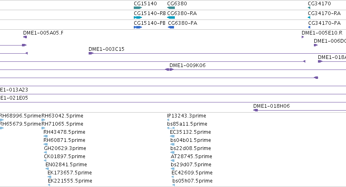Click the bs04b01.5prime label
346x187 pixels.
(x=190, y=140)
